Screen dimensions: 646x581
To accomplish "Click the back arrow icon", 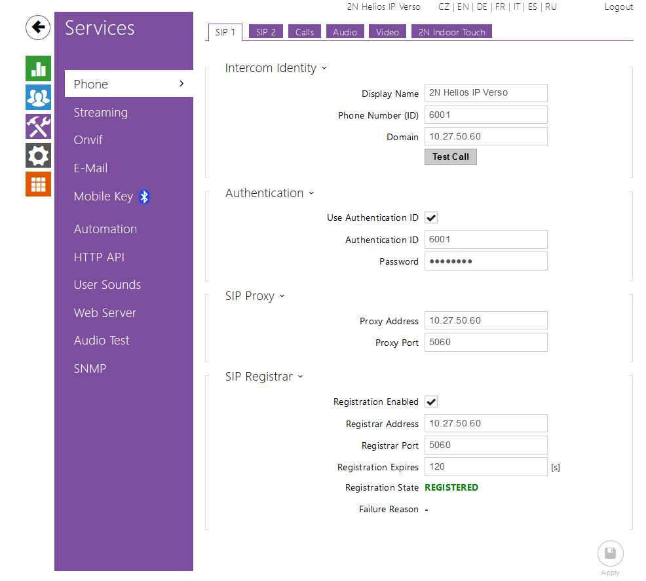I will (38, 28).
